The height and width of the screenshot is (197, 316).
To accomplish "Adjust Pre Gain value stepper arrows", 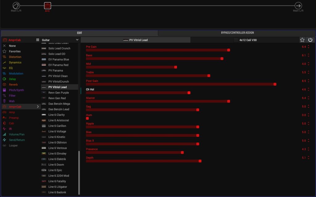I will 308,47.
